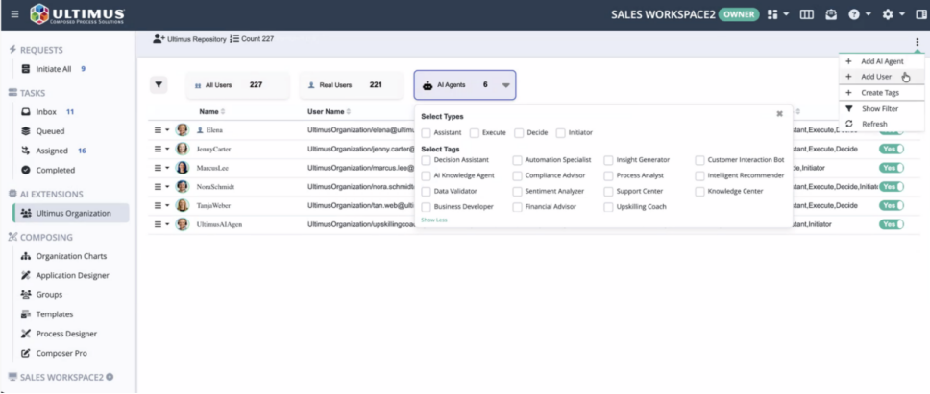Screen dimensions: 930x394
Task: Close the Select Types filter popup
Action: tap(780, 114)
